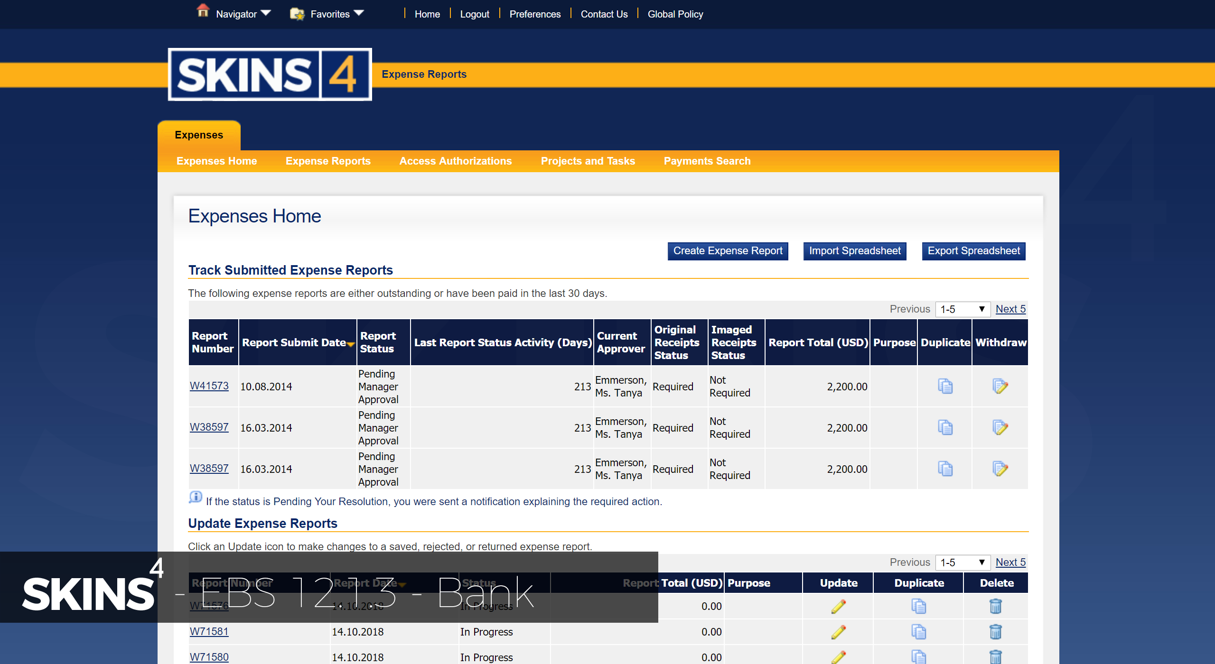Image resolution: width=1215 pixels, height=664 pixels.
Task: Click the Duplicate icon for W71581
Action: pos(918,632)
